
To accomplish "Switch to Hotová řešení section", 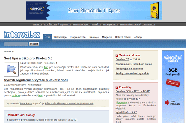I will click(x=123, y=37).
